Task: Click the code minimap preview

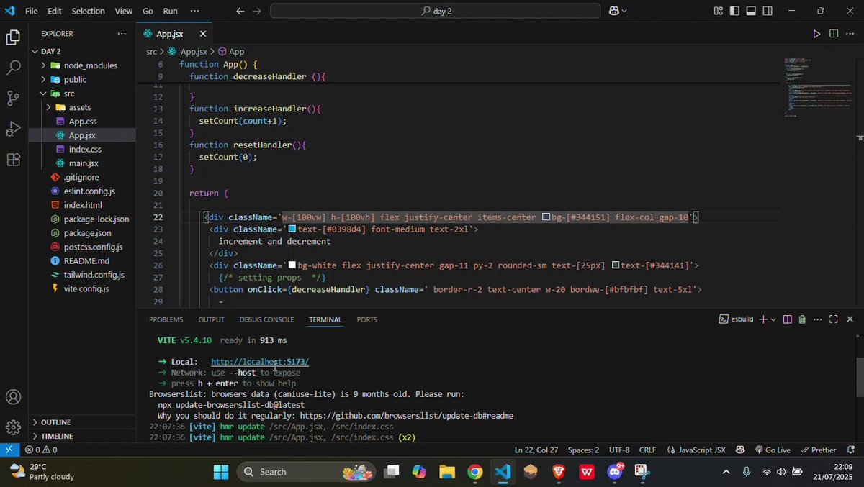Action: pos(818,86)
